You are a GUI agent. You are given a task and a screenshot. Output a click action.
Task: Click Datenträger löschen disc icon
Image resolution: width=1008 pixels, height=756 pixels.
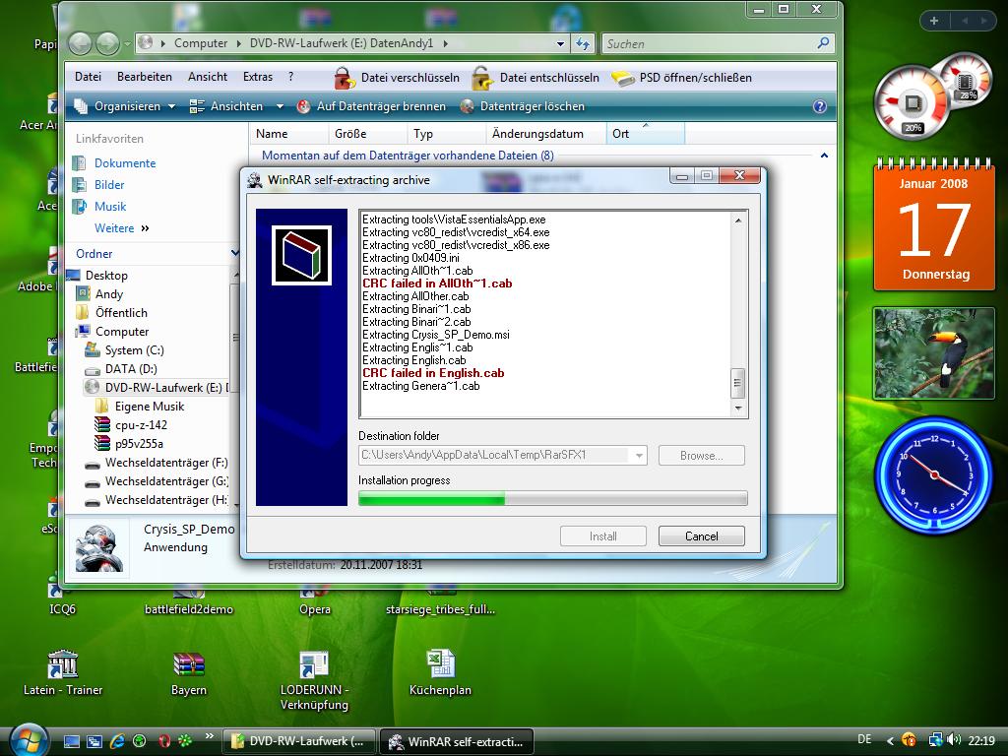click(x=468, y=106)
